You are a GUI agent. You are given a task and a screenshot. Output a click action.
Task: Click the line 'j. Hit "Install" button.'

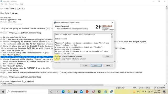tap(12, 64)
